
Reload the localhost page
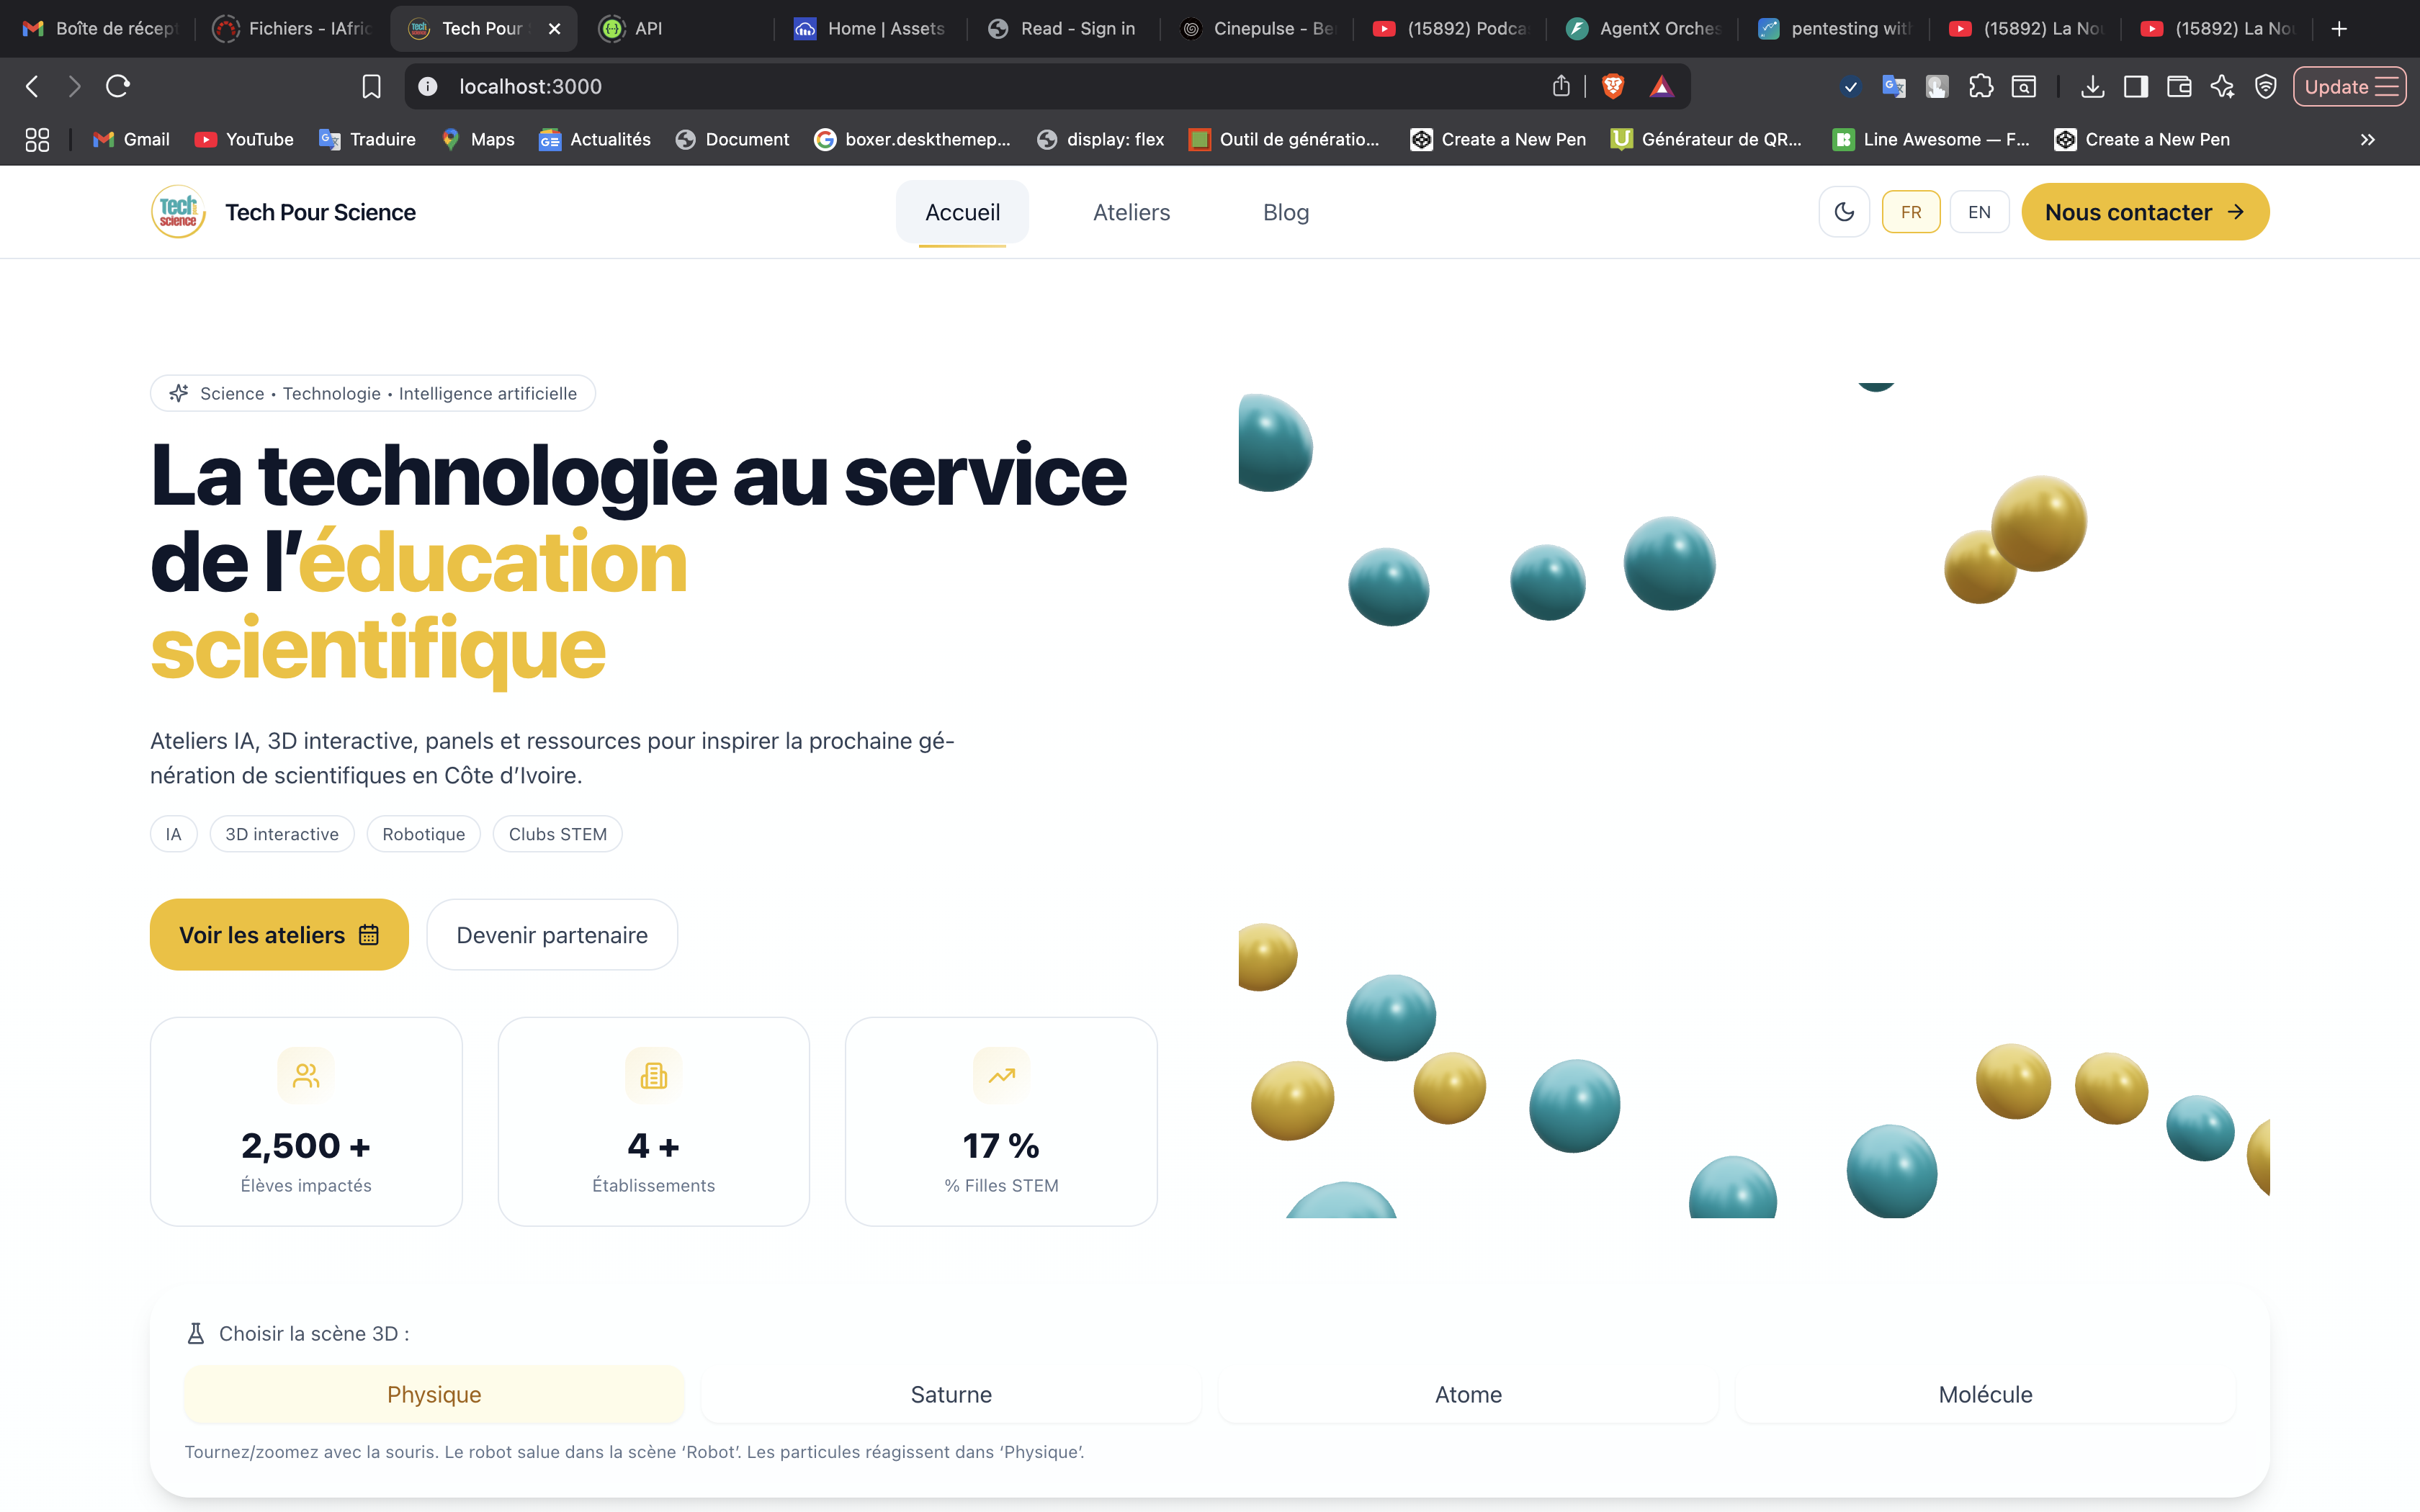point(118,86)
